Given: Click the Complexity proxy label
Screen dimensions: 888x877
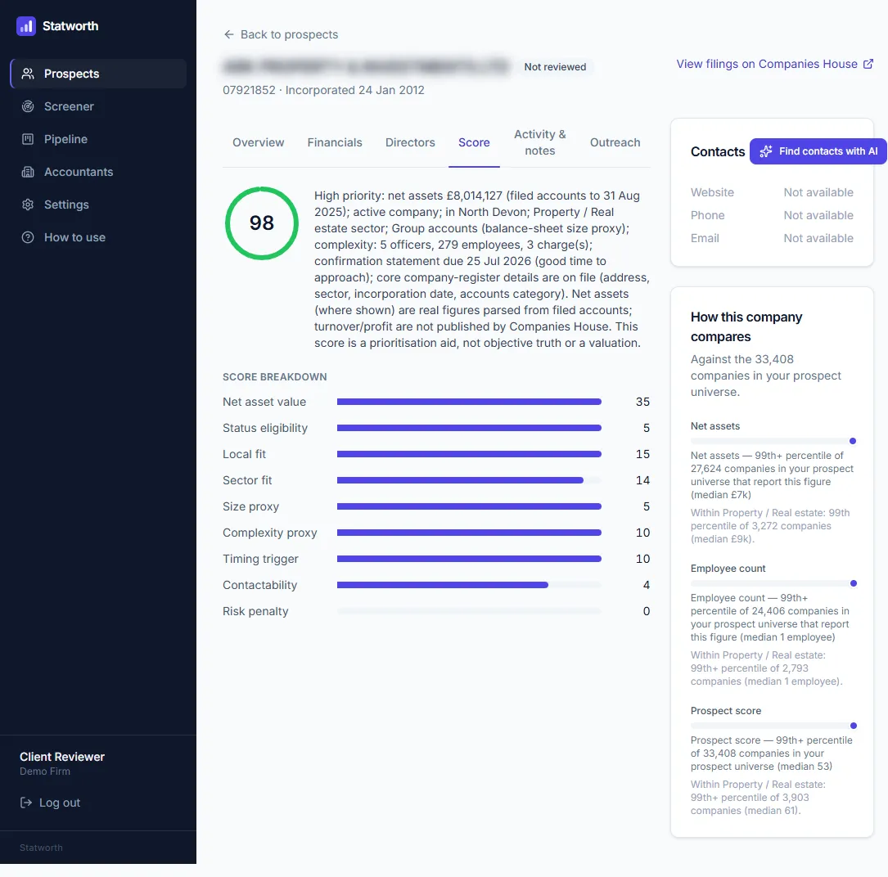Looking at the screenshot, I should tap(269, 533).
